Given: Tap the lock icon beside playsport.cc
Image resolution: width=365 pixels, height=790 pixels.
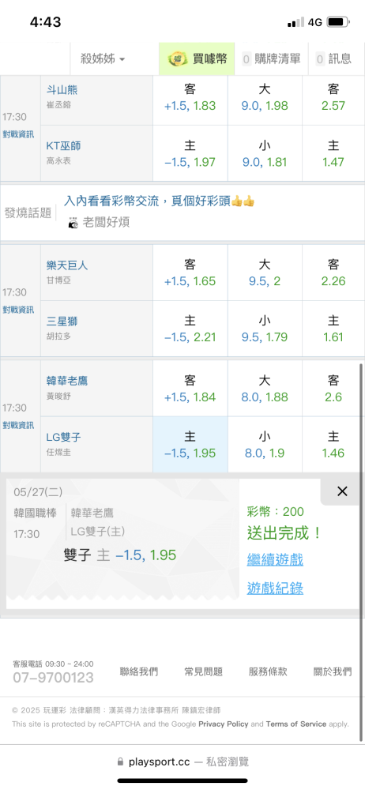Looking at the screenshot, I should click(120, 762).
